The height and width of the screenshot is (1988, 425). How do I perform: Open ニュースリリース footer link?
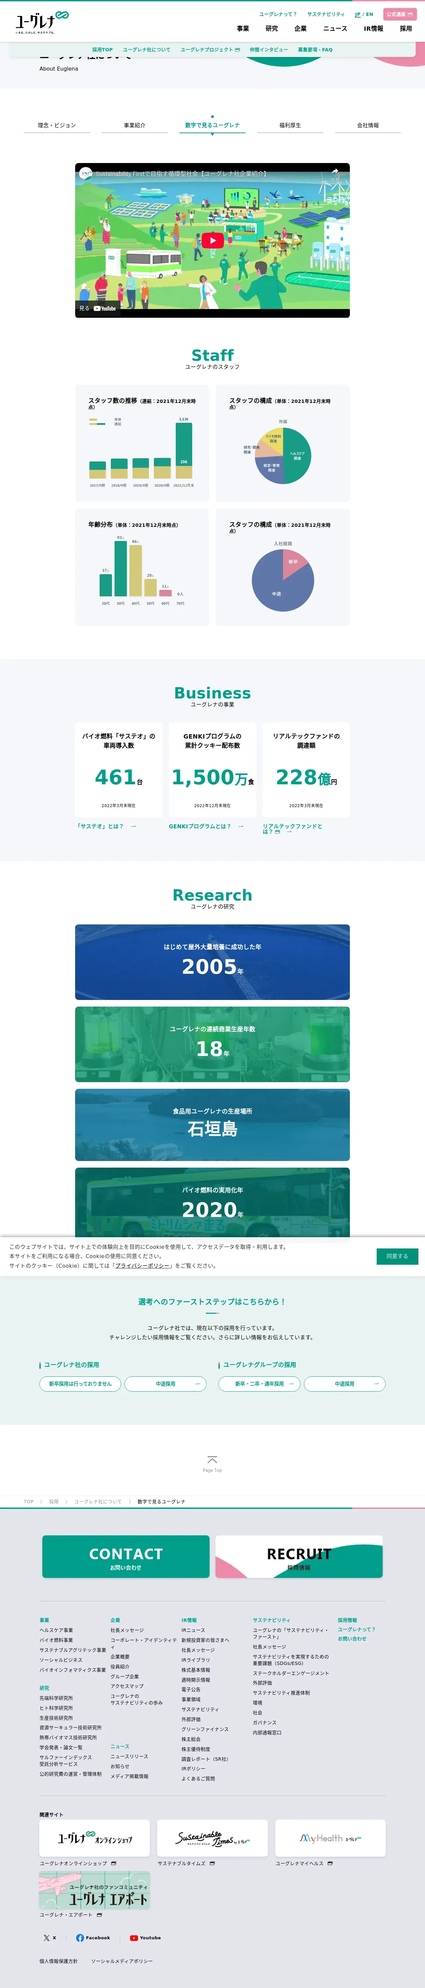[129, 1756]
